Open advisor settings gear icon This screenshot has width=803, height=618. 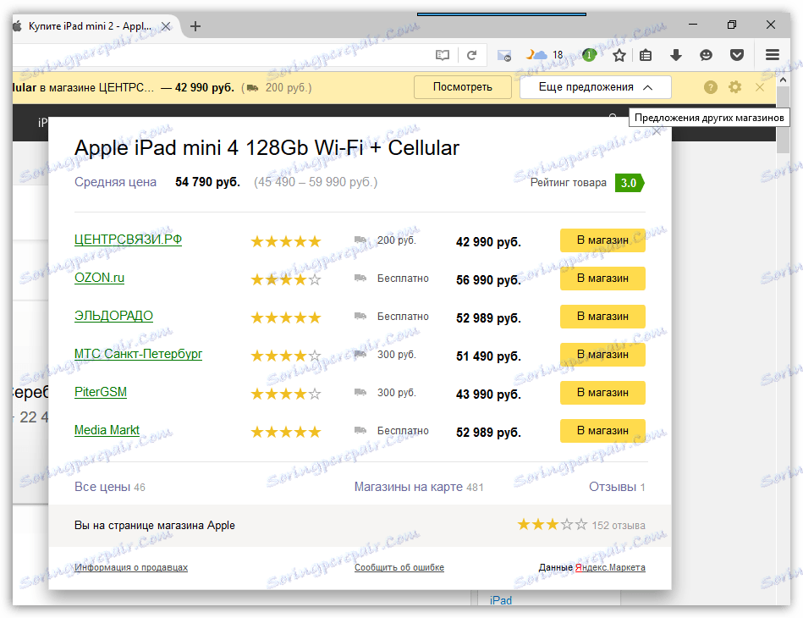click(x=735, y=87)
